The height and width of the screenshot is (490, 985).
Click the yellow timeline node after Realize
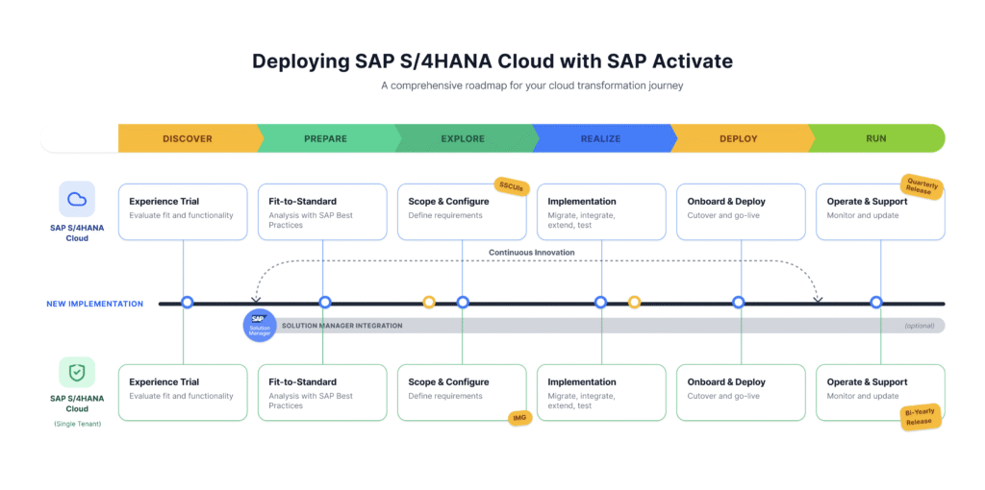(x=635, y=303)
